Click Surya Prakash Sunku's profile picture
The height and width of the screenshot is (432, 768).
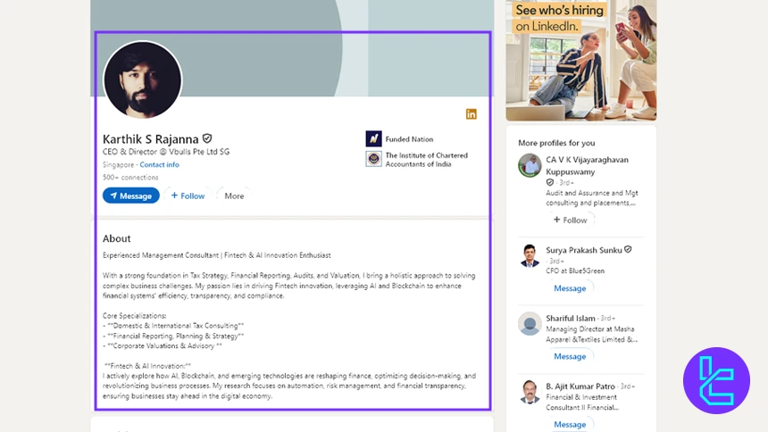pos(530,255)
